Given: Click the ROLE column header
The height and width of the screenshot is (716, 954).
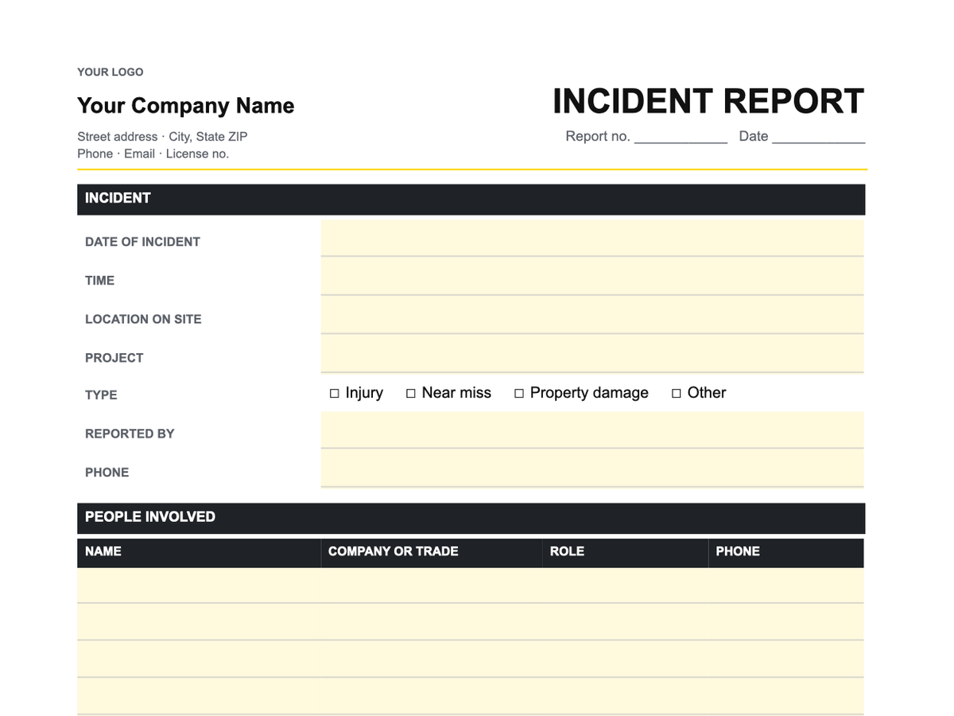Looking at the screenshot, I should pos(625,553).
